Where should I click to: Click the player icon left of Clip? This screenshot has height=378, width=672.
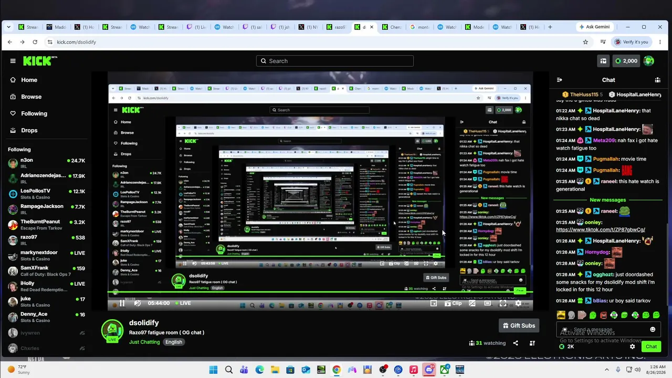434,303
